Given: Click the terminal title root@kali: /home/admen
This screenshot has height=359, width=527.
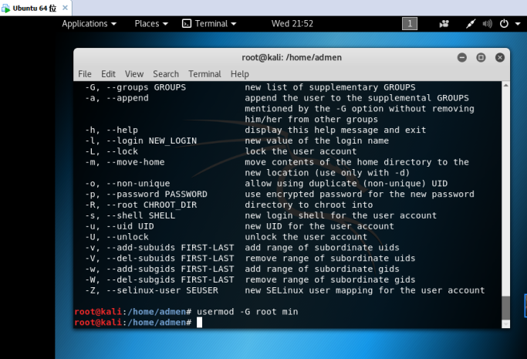Looking at the screenshot, I should pos(292,57).
